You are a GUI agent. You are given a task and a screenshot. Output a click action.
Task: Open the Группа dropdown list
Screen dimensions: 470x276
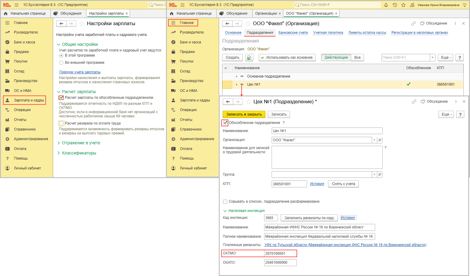tap(374, 175)
